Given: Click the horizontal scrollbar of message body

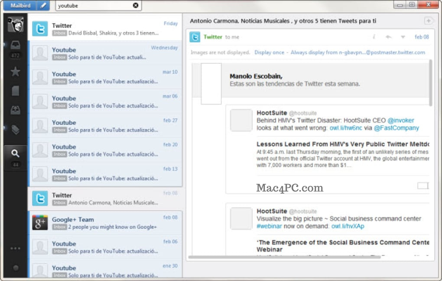Looking at the screenshot, I should point(284,257).
